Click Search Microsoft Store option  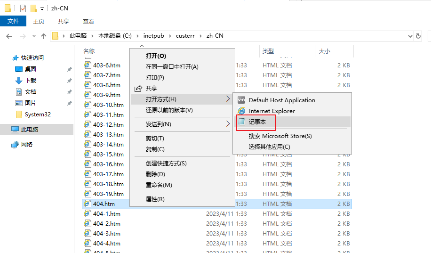[x=280, y=136]
